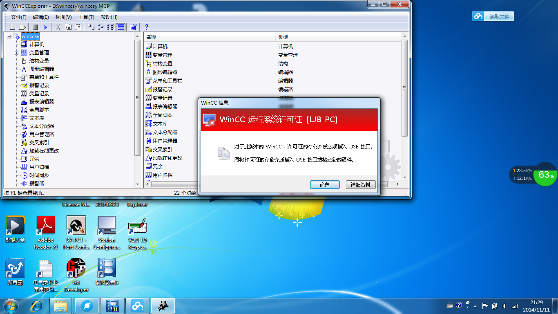The image size is (558, 314).
Task: Click the WinCC Explorer taskbar button
Action: (x=163, y=306)
